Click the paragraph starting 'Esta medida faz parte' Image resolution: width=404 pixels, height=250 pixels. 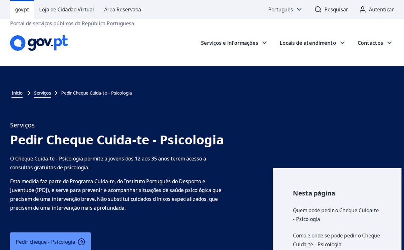tap(116, 194)
